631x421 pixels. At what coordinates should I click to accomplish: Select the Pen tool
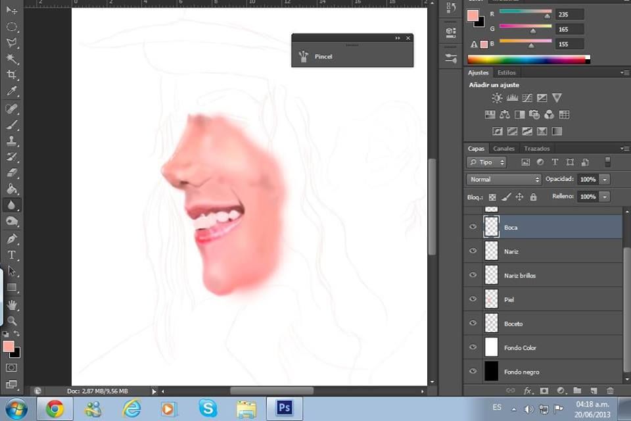(x=12, y=239)
